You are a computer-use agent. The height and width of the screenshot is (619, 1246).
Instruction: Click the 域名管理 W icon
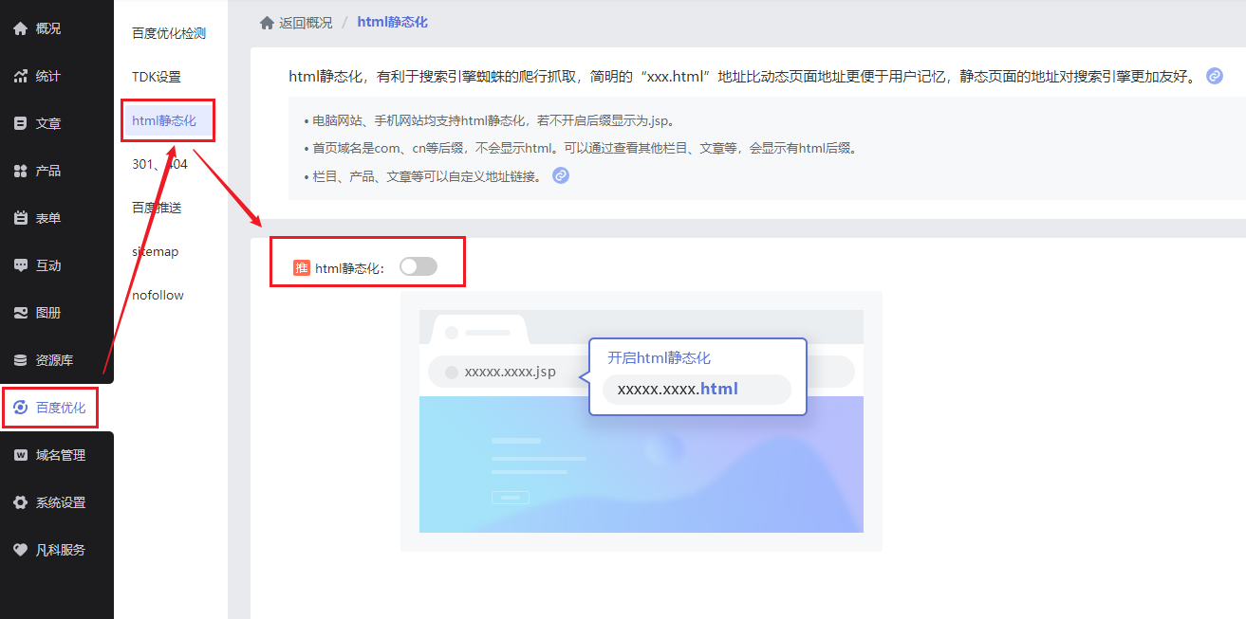(x=21, y=455)
